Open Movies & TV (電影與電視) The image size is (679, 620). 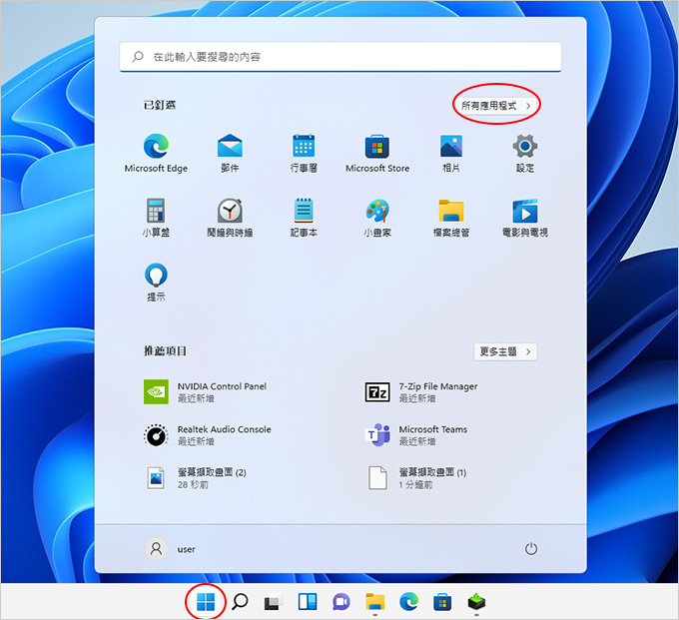click(x=525, y=218)
